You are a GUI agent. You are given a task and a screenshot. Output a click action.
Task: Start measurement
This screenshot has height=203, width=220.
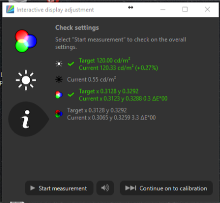pyautogui.click(x=59, y=188)
